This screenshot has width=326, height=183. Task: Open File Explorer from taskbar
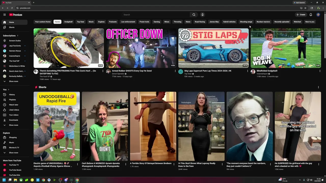pos(15,180)
